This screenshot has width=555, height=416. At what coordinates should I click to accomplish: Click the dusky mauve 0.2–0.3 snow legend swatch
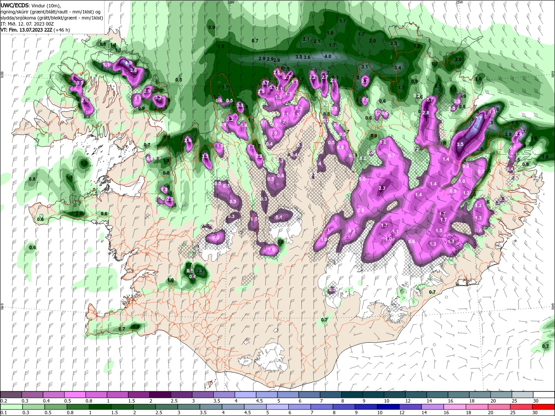tap(11, 395)
